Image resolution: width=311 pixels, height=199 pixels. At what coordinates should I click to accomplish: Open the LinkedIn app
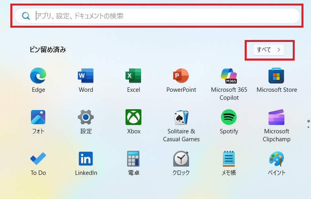[86, 159]
